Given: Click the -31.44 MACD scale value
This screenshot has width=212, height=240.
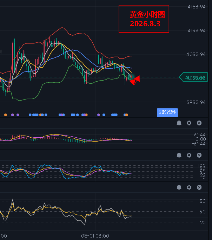Looking at the screenshot, I should 199,144.
